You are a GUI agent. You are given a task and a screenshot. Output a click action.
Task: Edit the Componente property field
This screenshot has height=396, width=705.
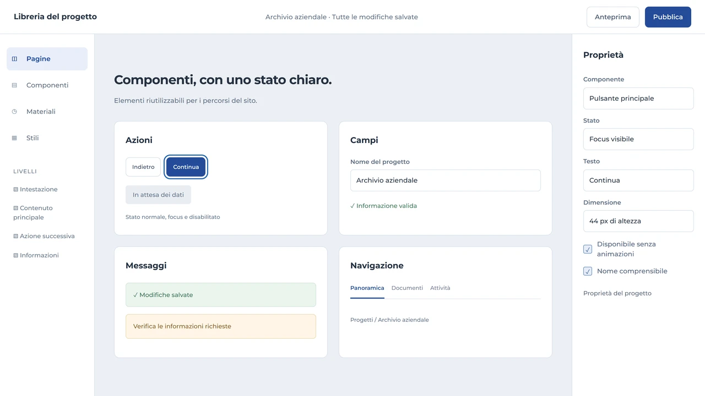(638, 98)
